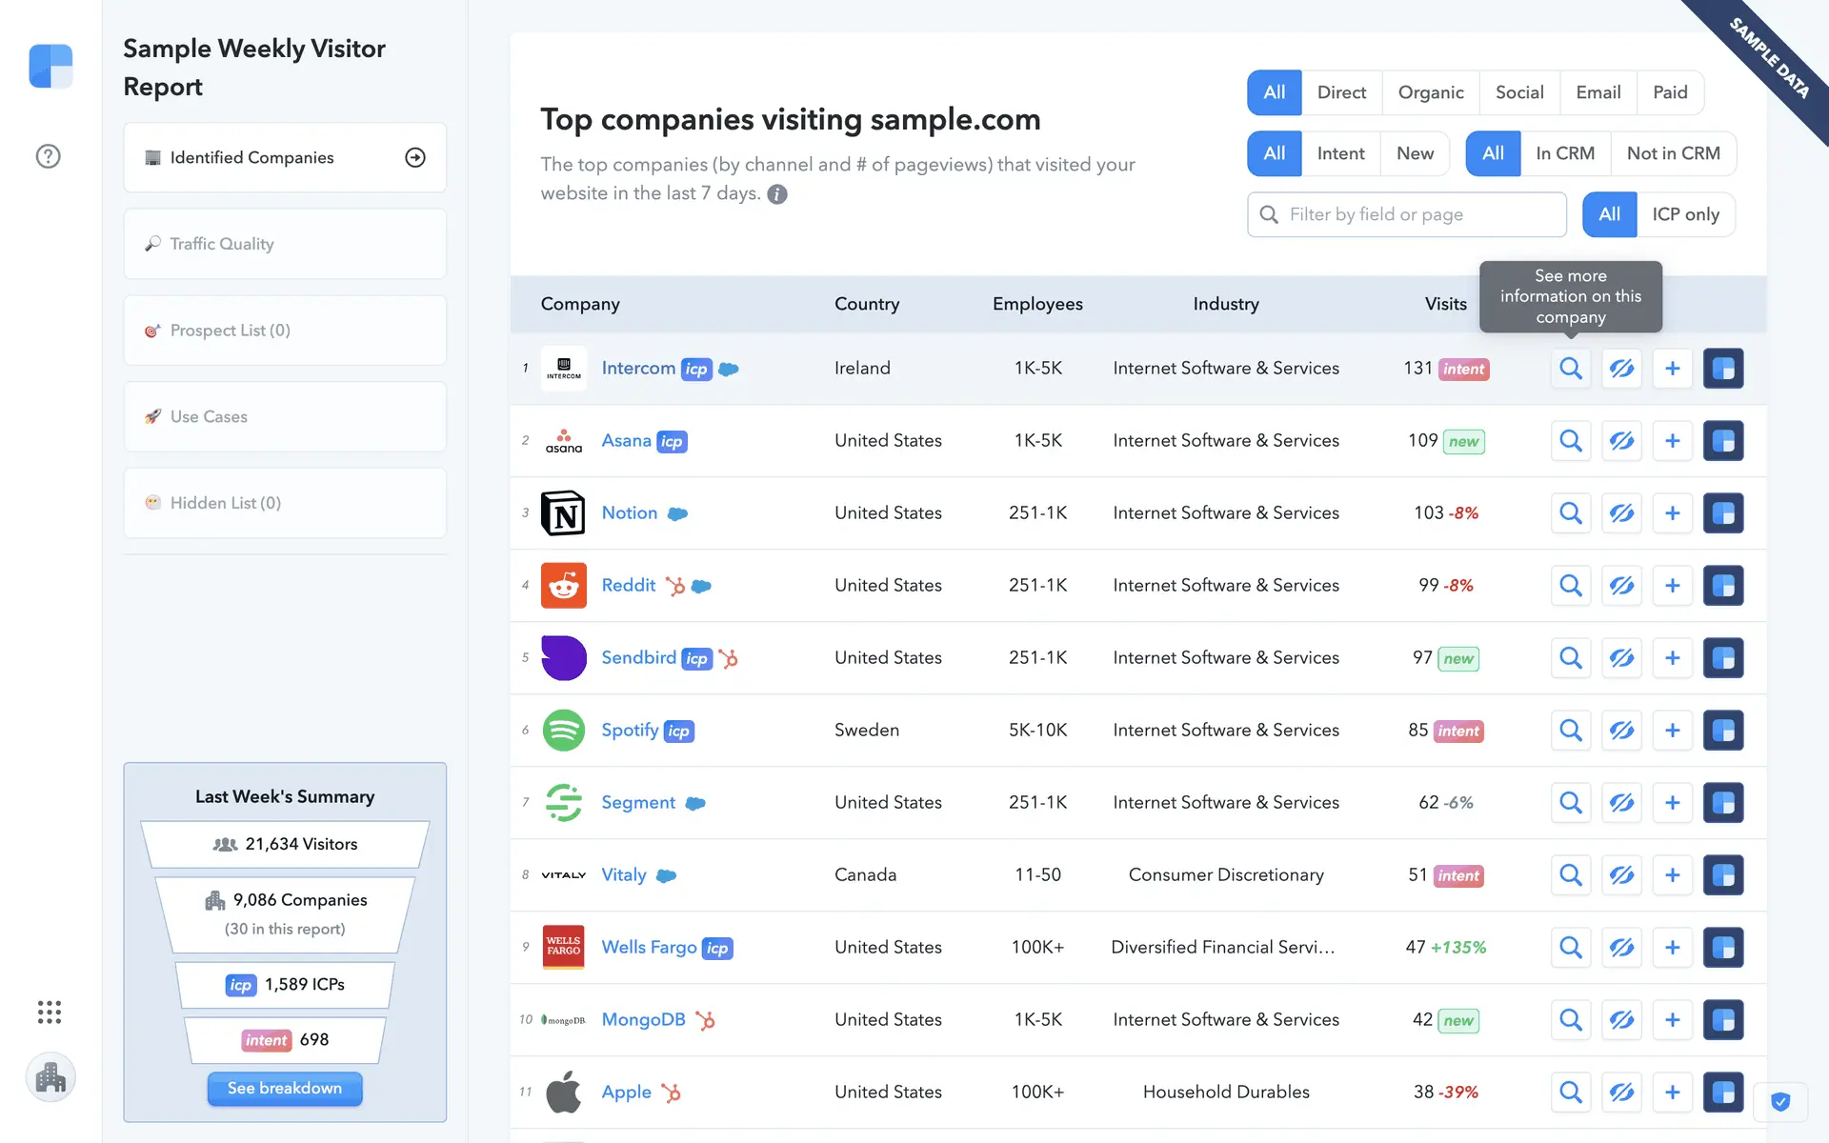Click the app logo in top left corner
The width and height of the screenshot is (1829, 1143).
coord(50,66)
